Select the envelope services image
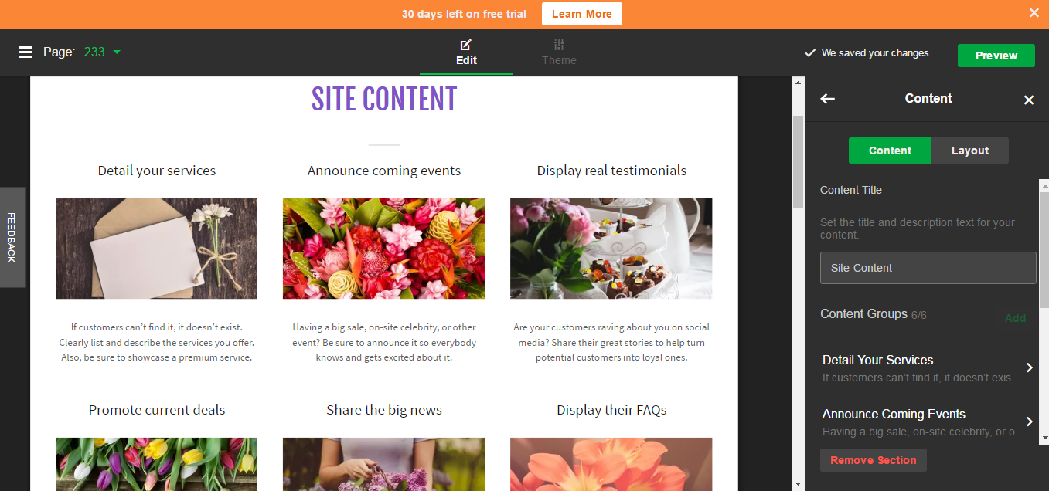Viewport: 1049px width, 491px height. pos(157,249)
